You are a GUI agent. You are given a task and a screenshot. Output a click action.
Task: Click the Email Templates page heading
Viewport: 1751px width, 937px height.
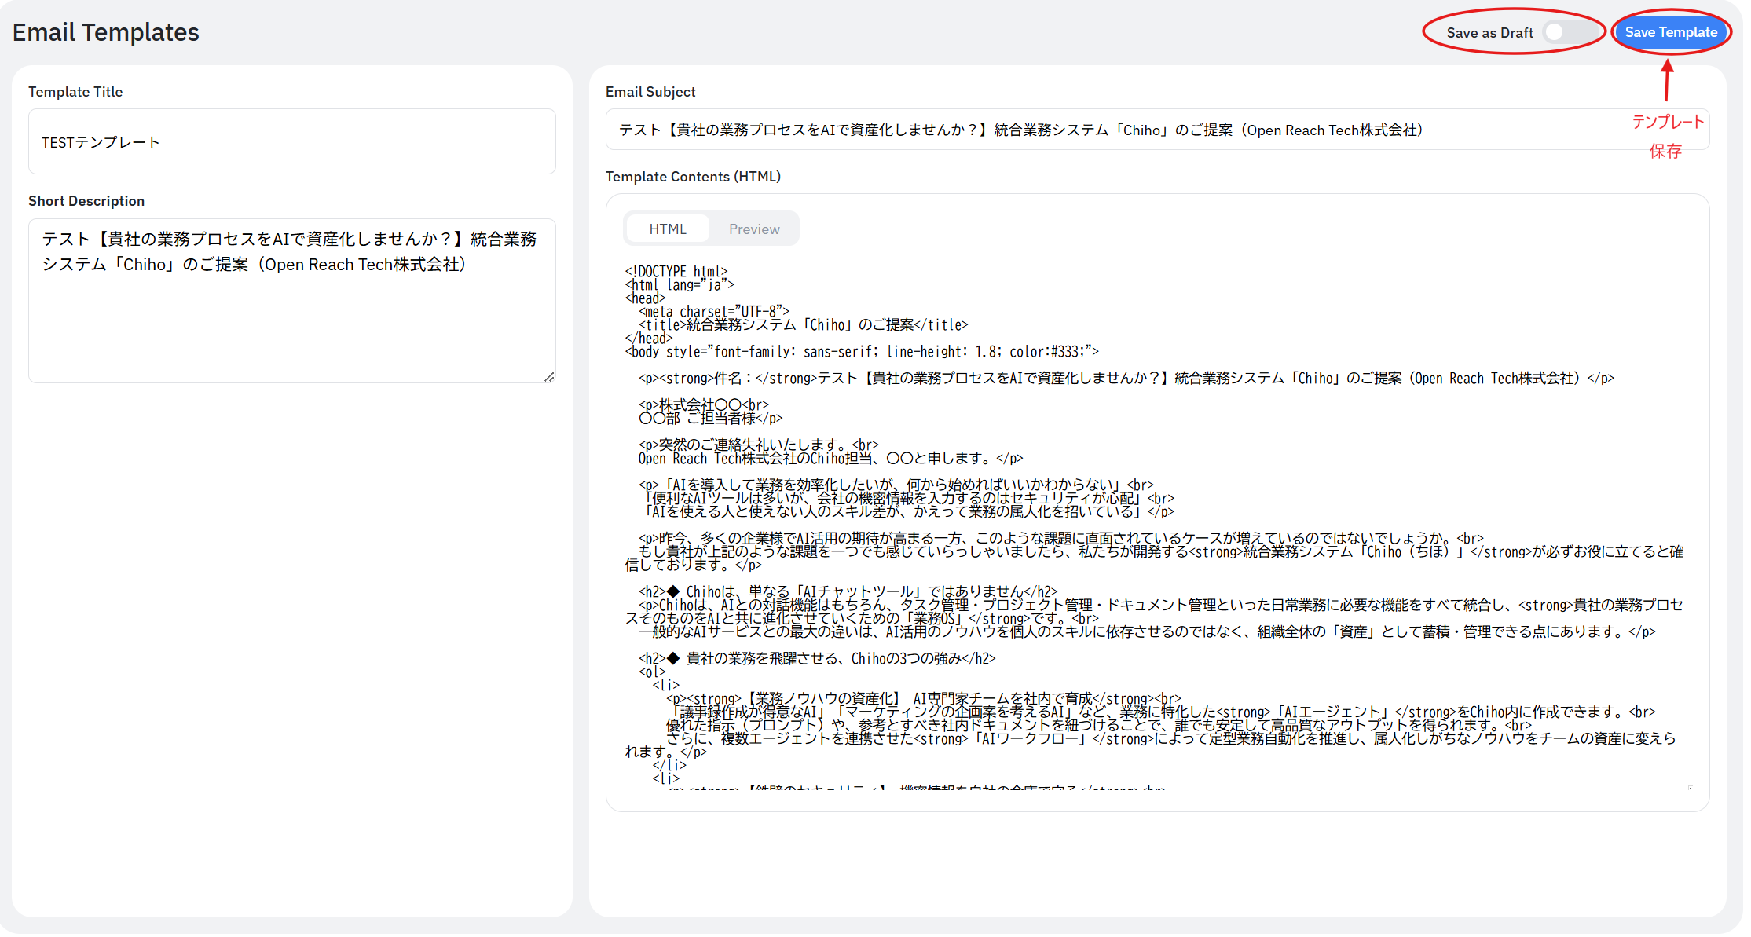pyautogui.click(x=106, y=32)
